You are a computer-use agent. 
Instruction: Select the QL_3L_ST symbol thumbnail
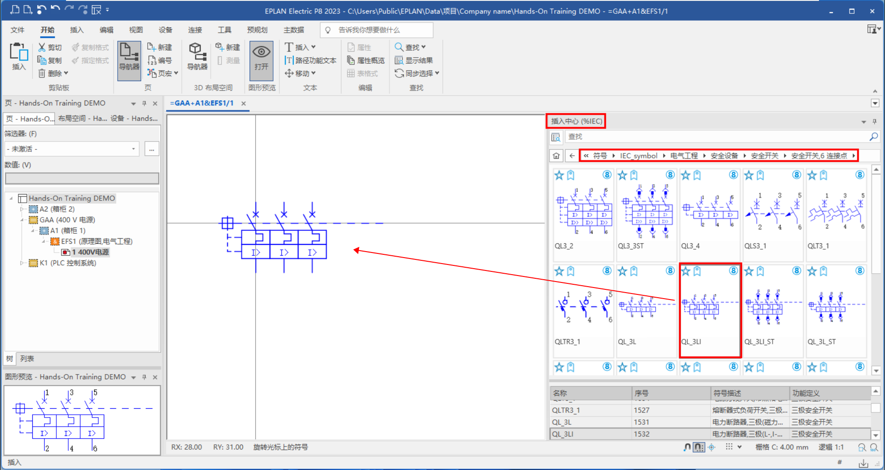836,311
